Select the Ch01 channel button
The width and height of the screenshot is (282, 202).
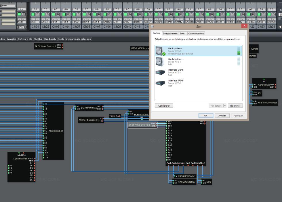point(35,27)
